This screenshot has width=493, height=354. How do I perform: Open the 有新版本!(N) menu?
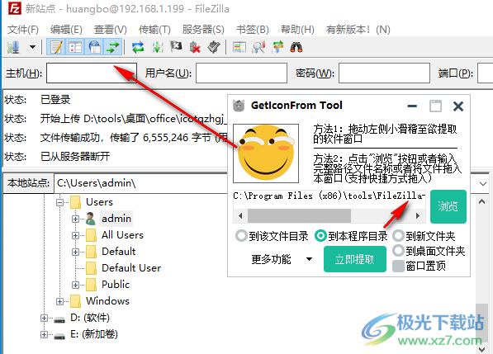[358, 30]
